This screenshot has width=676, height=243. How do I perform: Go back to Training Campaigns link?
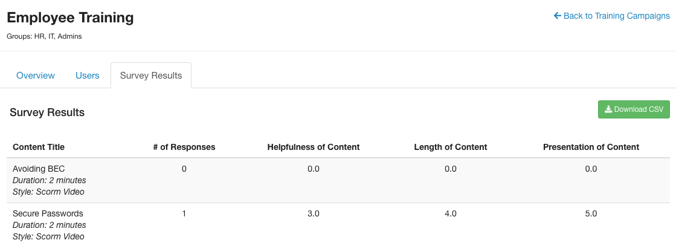tap(612, 16)
